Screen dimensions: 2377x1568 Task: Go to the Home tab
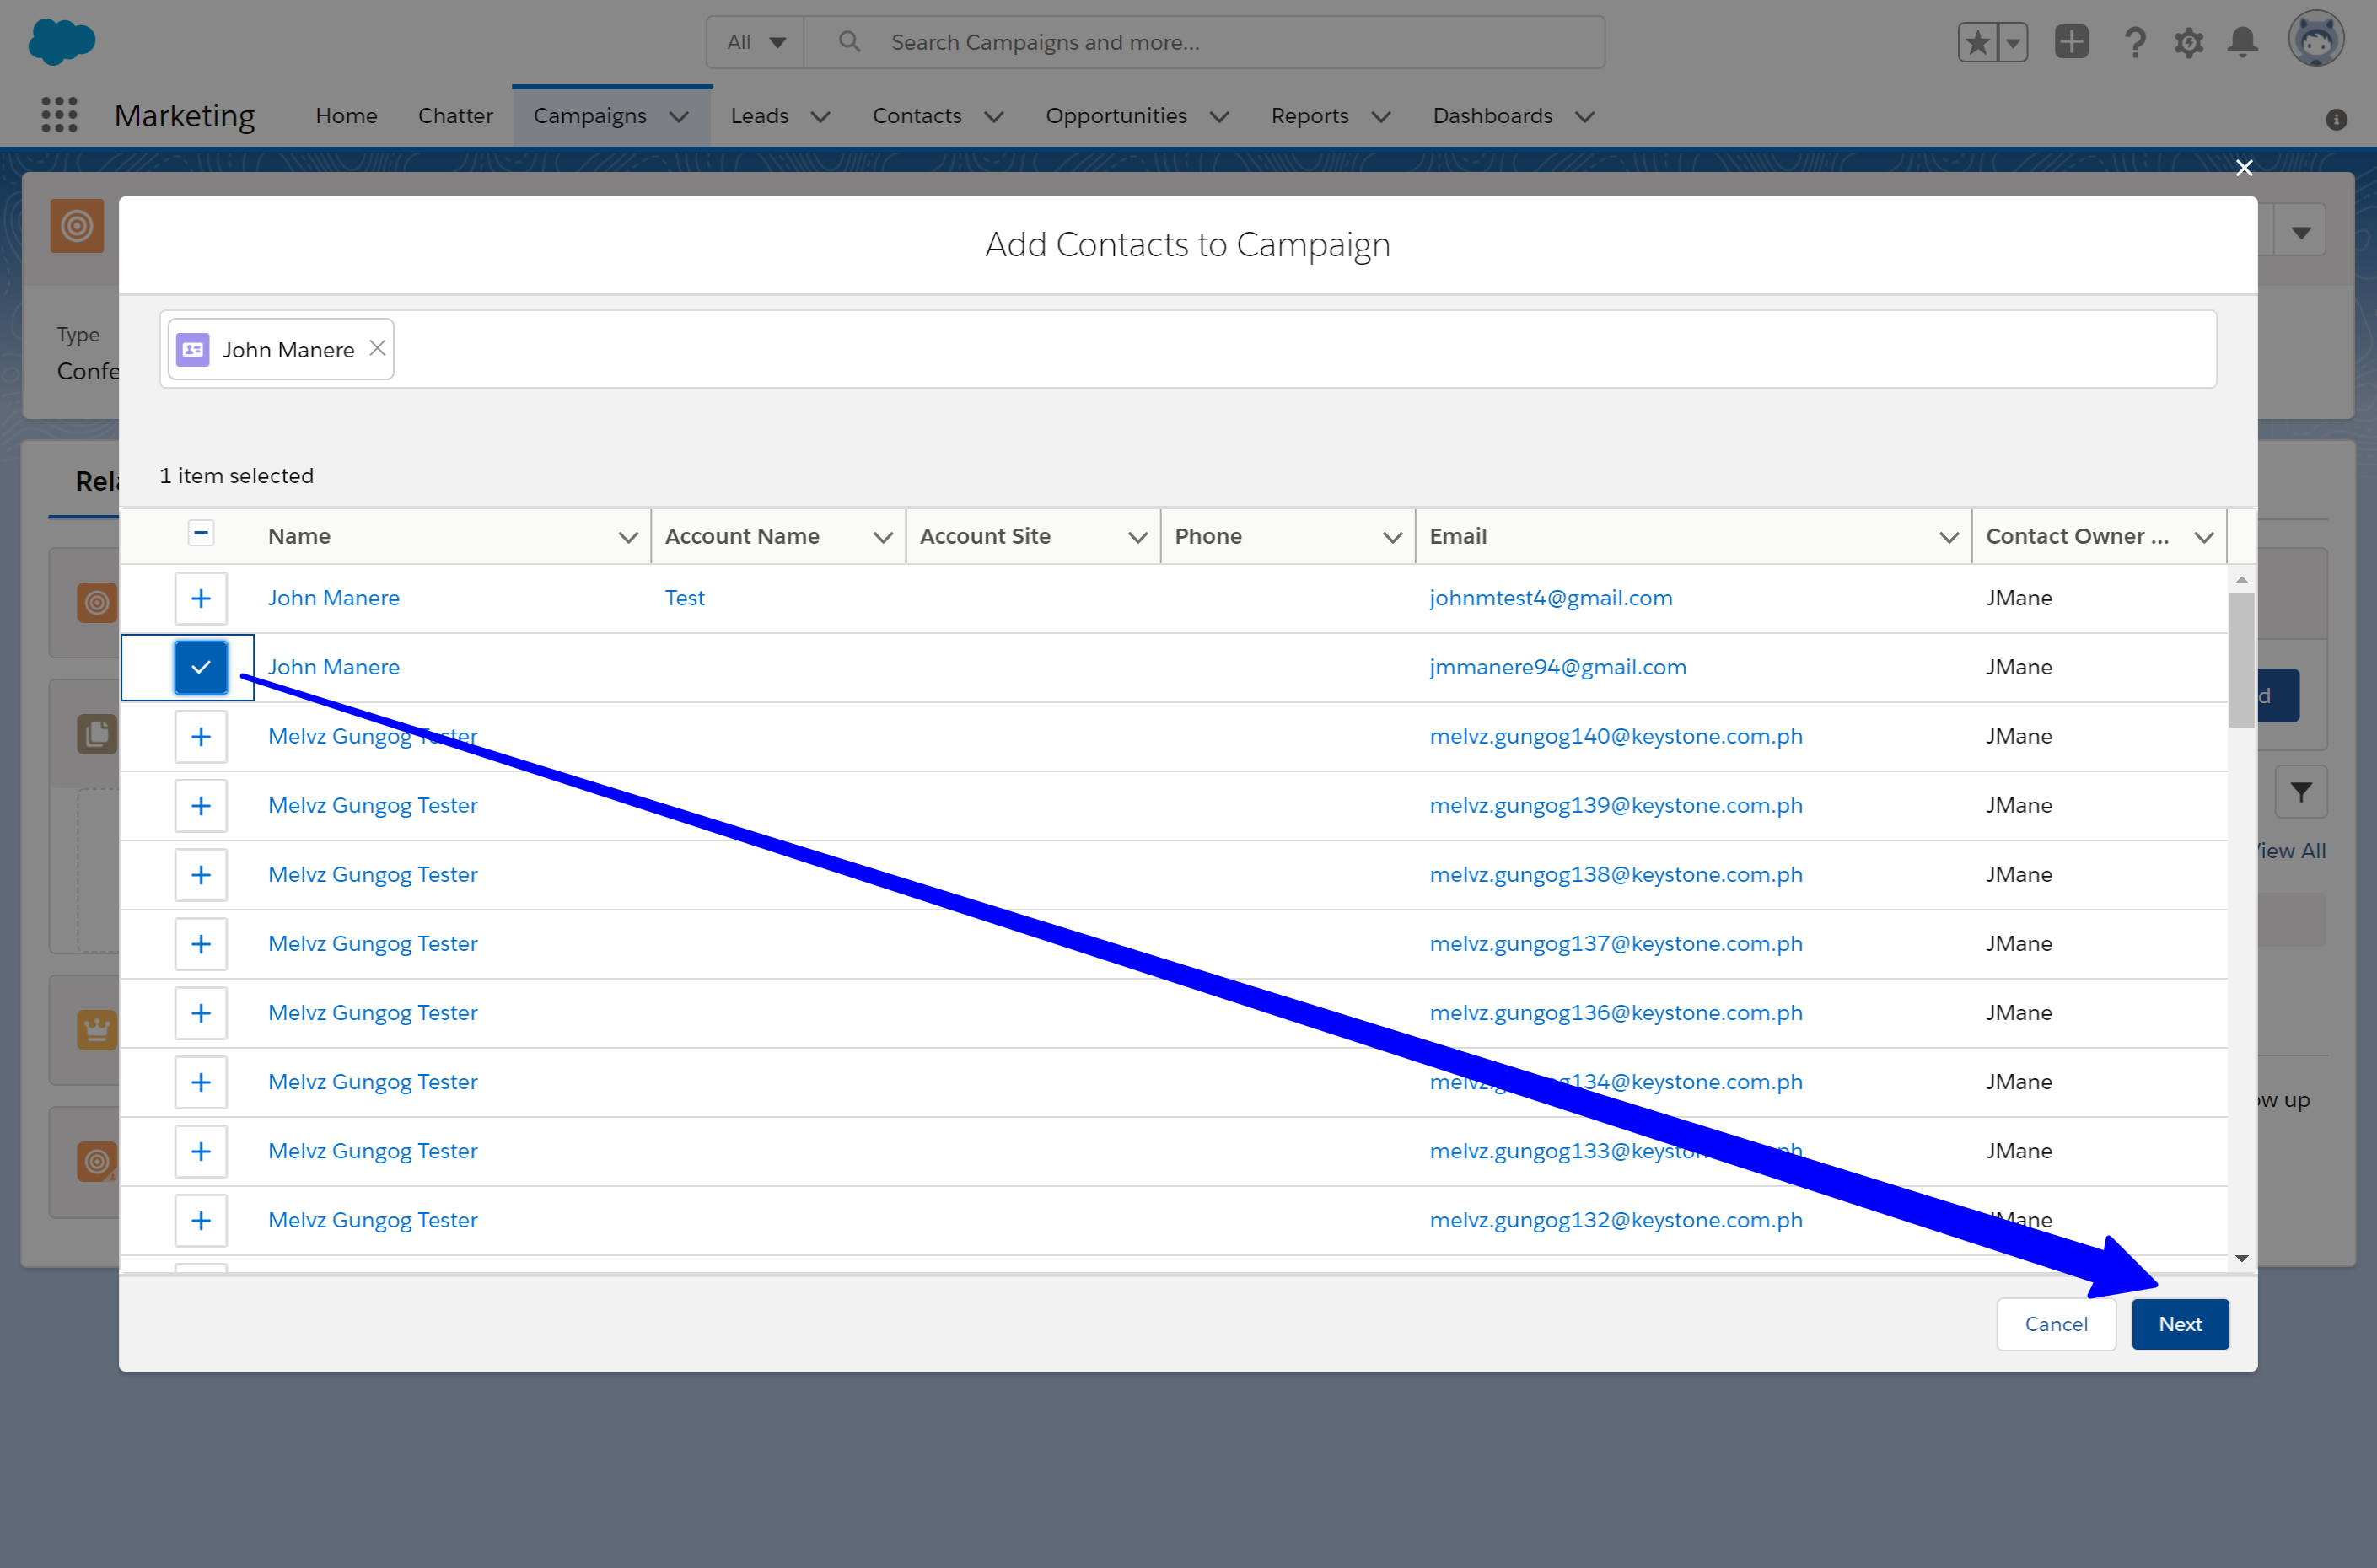pyautogui.click(x=346, y=116)
